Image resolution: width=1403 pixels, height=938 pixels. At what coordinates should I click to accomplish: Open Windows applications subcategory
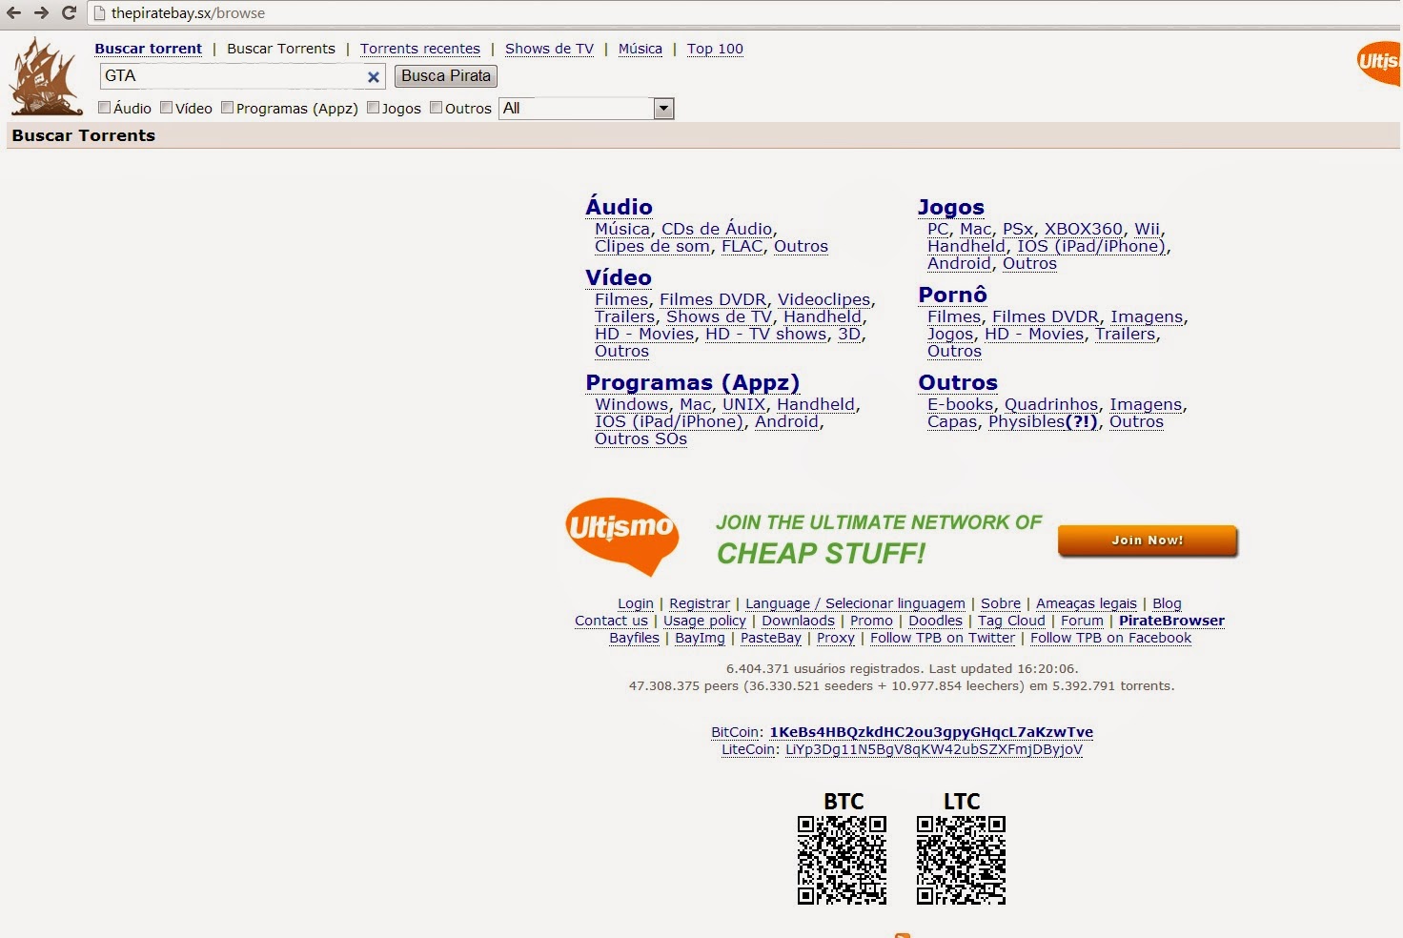point(632,404)
